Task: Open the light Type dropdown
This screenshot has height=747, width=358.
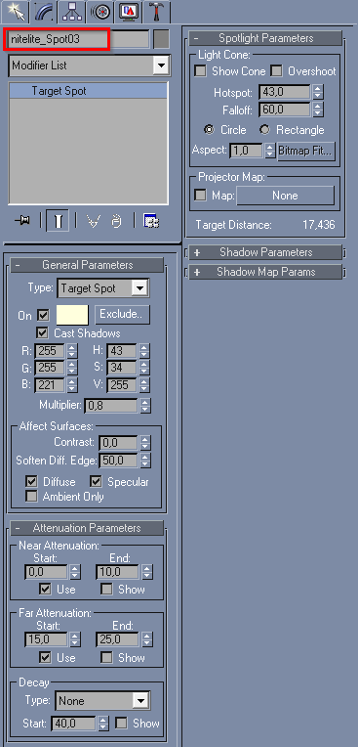Action: tap(102, 288)
